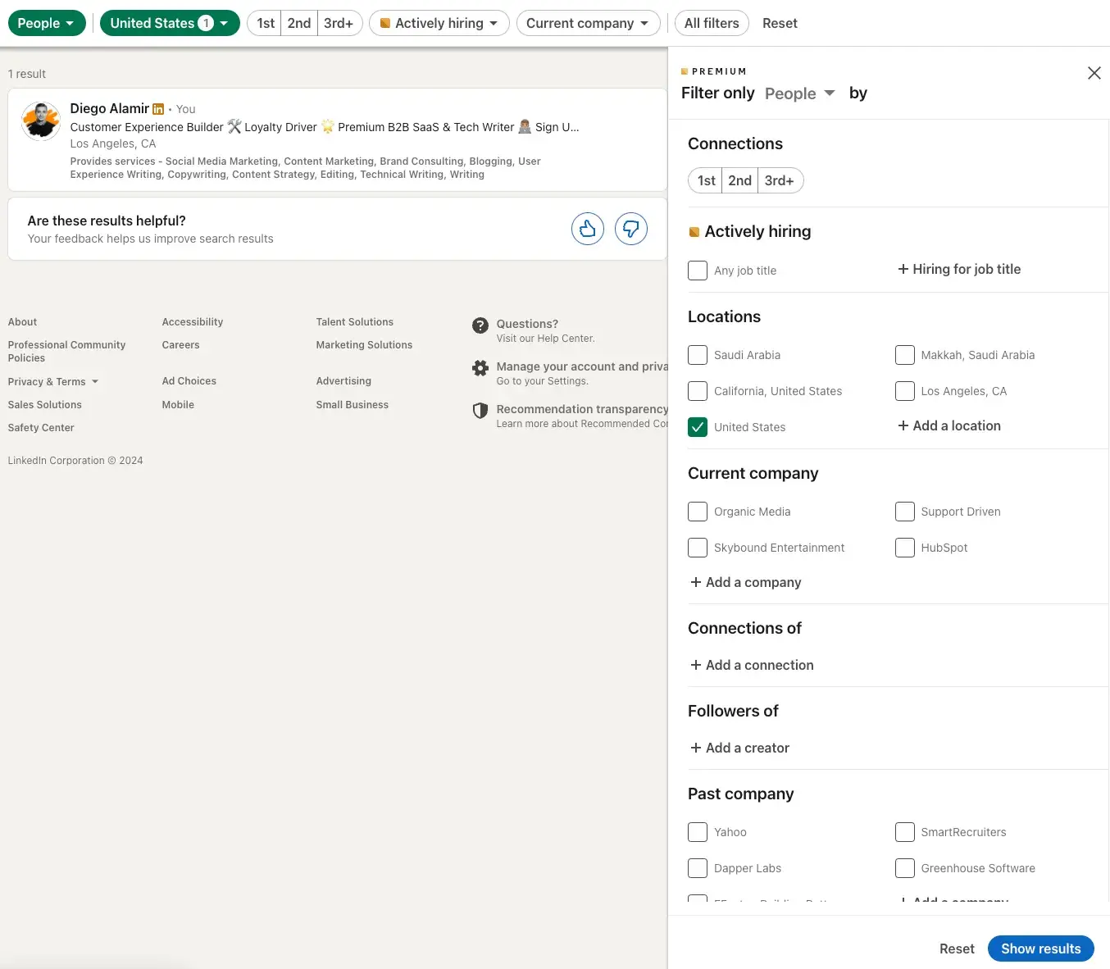Click the plus icon beside Add a location

point(903,425)
